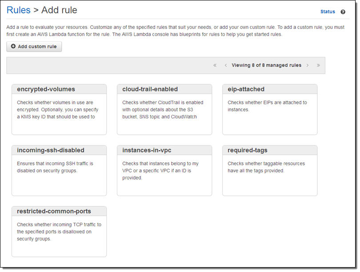Jump to last page of managed rules

click(318, 65)
